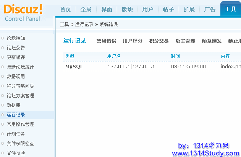Viewport: 241px width, 157px height.
Task: Open the 帖子 navigation tab
Action: coord(168,10)
